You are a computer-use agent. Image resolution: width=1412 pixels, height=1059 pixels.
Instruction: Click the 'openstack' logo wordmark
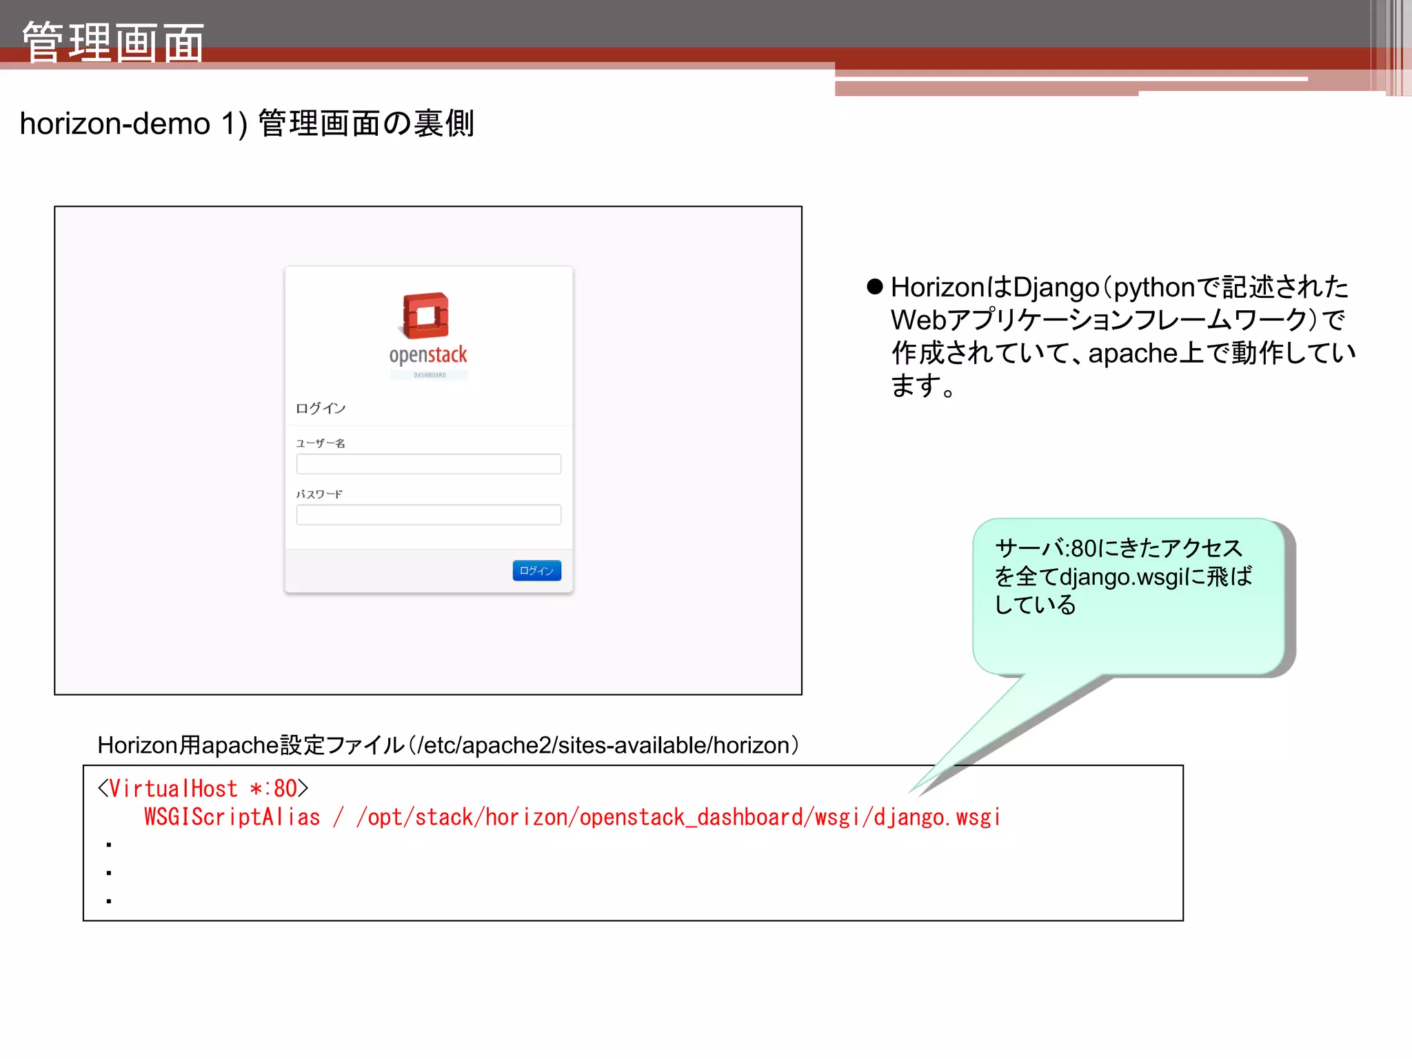pyautogui.click(x=428, y=355)
